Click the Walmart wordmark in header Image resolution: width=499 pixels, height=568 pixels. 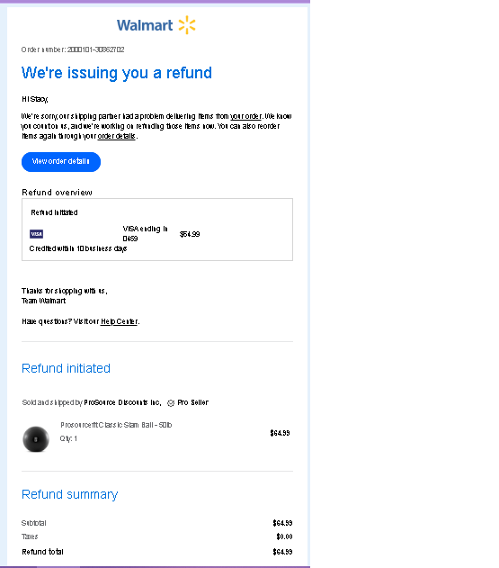click(x=145, y=26)
